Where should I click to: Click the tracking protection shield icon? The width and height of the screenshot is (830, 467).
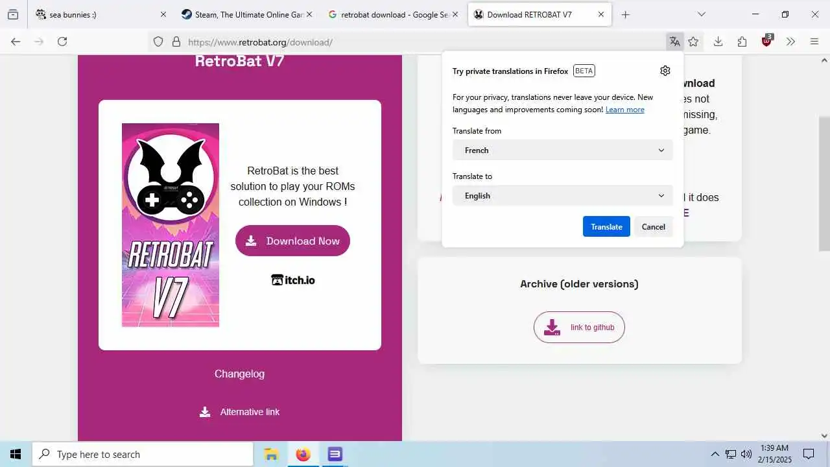(158, 42)
